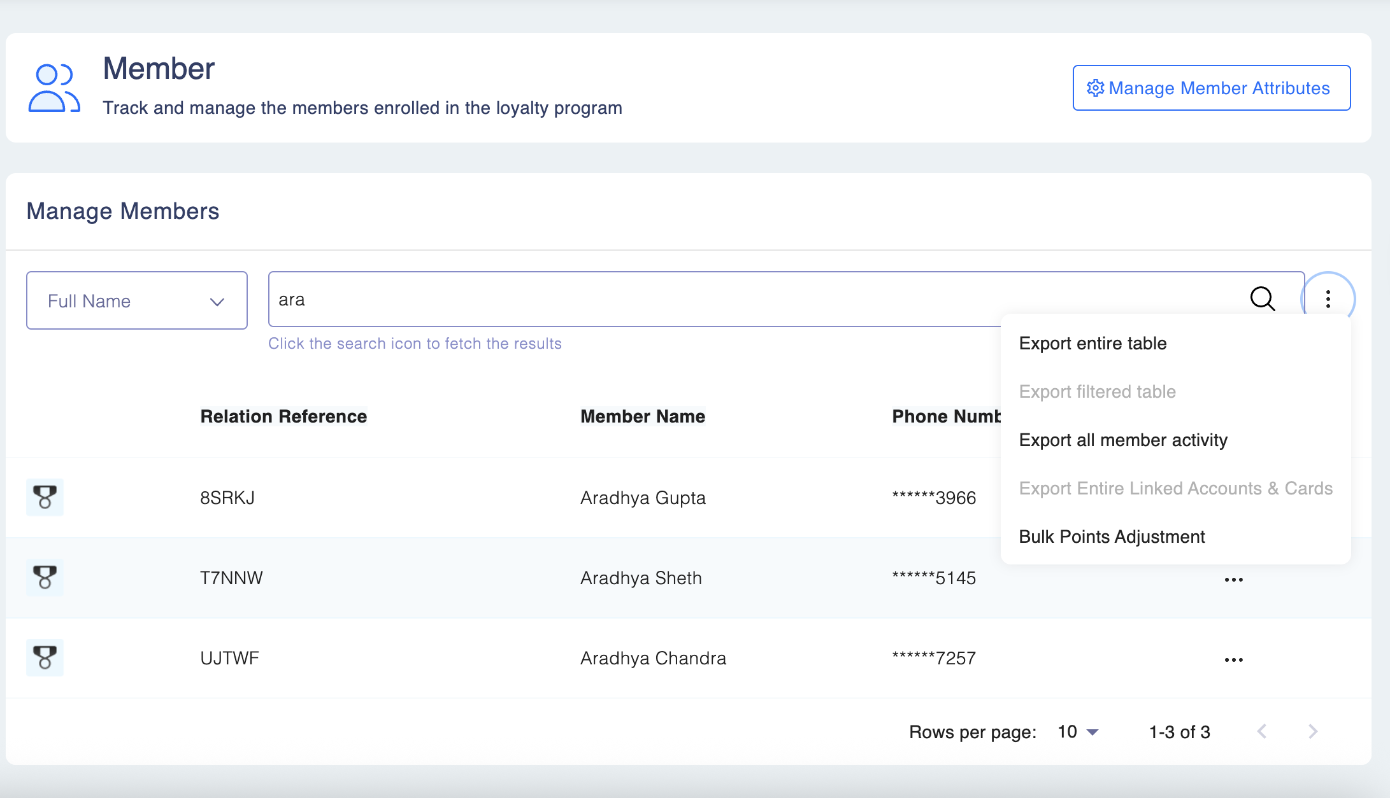Click medal icon for Aradhya Gupta row
1390x798 pixels.
point(45,497)
